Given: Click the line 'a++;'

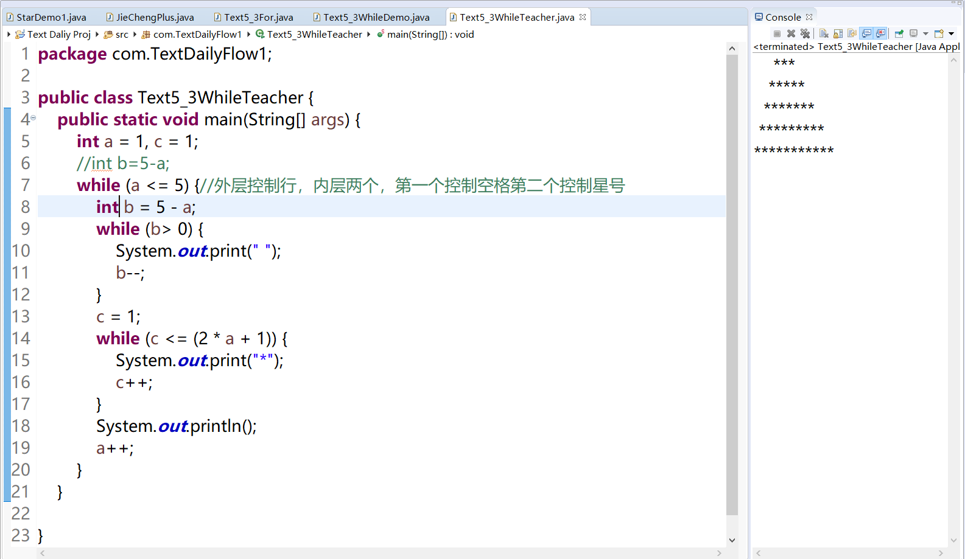Looking at the screenshot, I should (115, 448).
